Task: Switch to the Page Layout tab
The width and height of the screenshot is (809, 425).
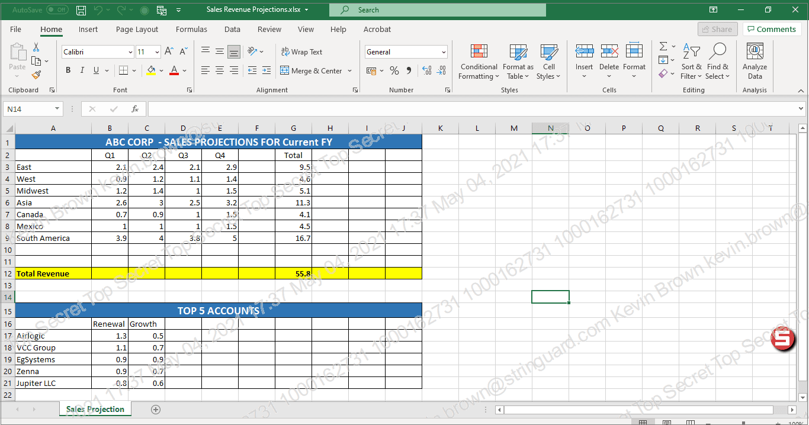Action: pos(137,30)
